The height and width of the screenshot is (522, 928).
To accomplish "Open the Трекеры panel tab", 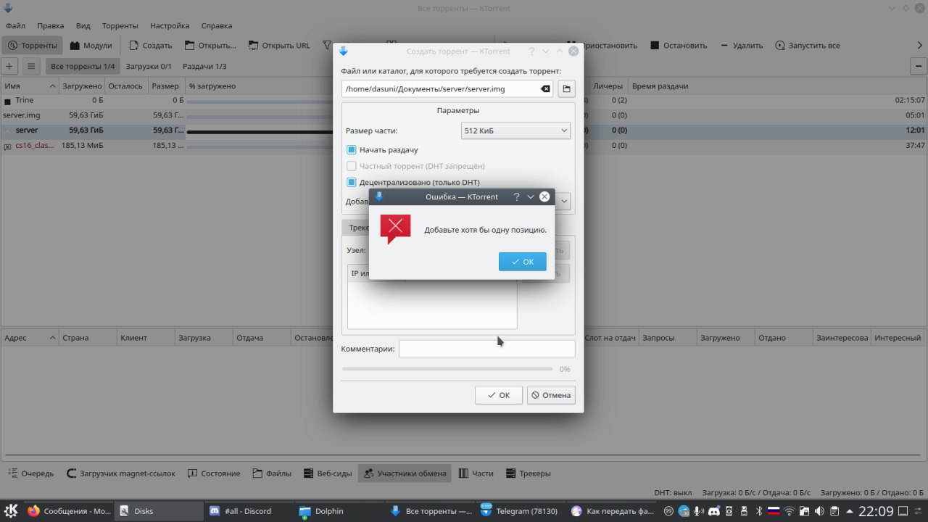I will [527, 473].
